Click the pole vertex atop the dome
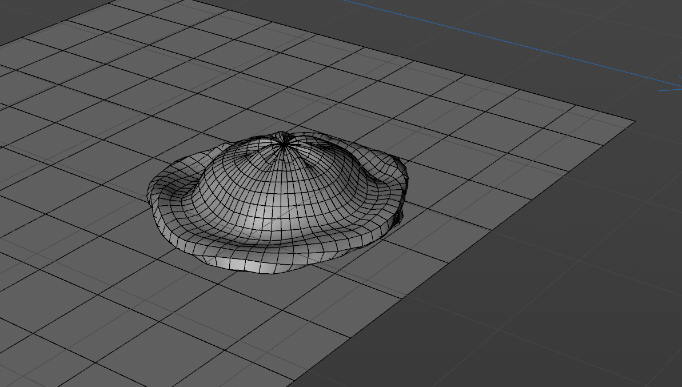The image size is (682, 387). tap(284, 144)
